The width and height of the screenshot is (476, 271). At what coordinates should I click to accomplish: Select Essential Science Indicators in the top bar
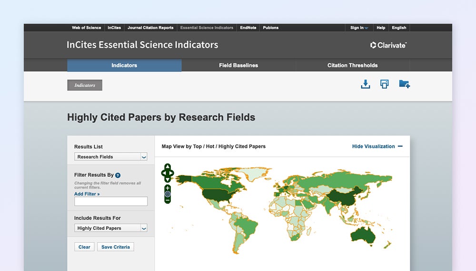[207, 28]
